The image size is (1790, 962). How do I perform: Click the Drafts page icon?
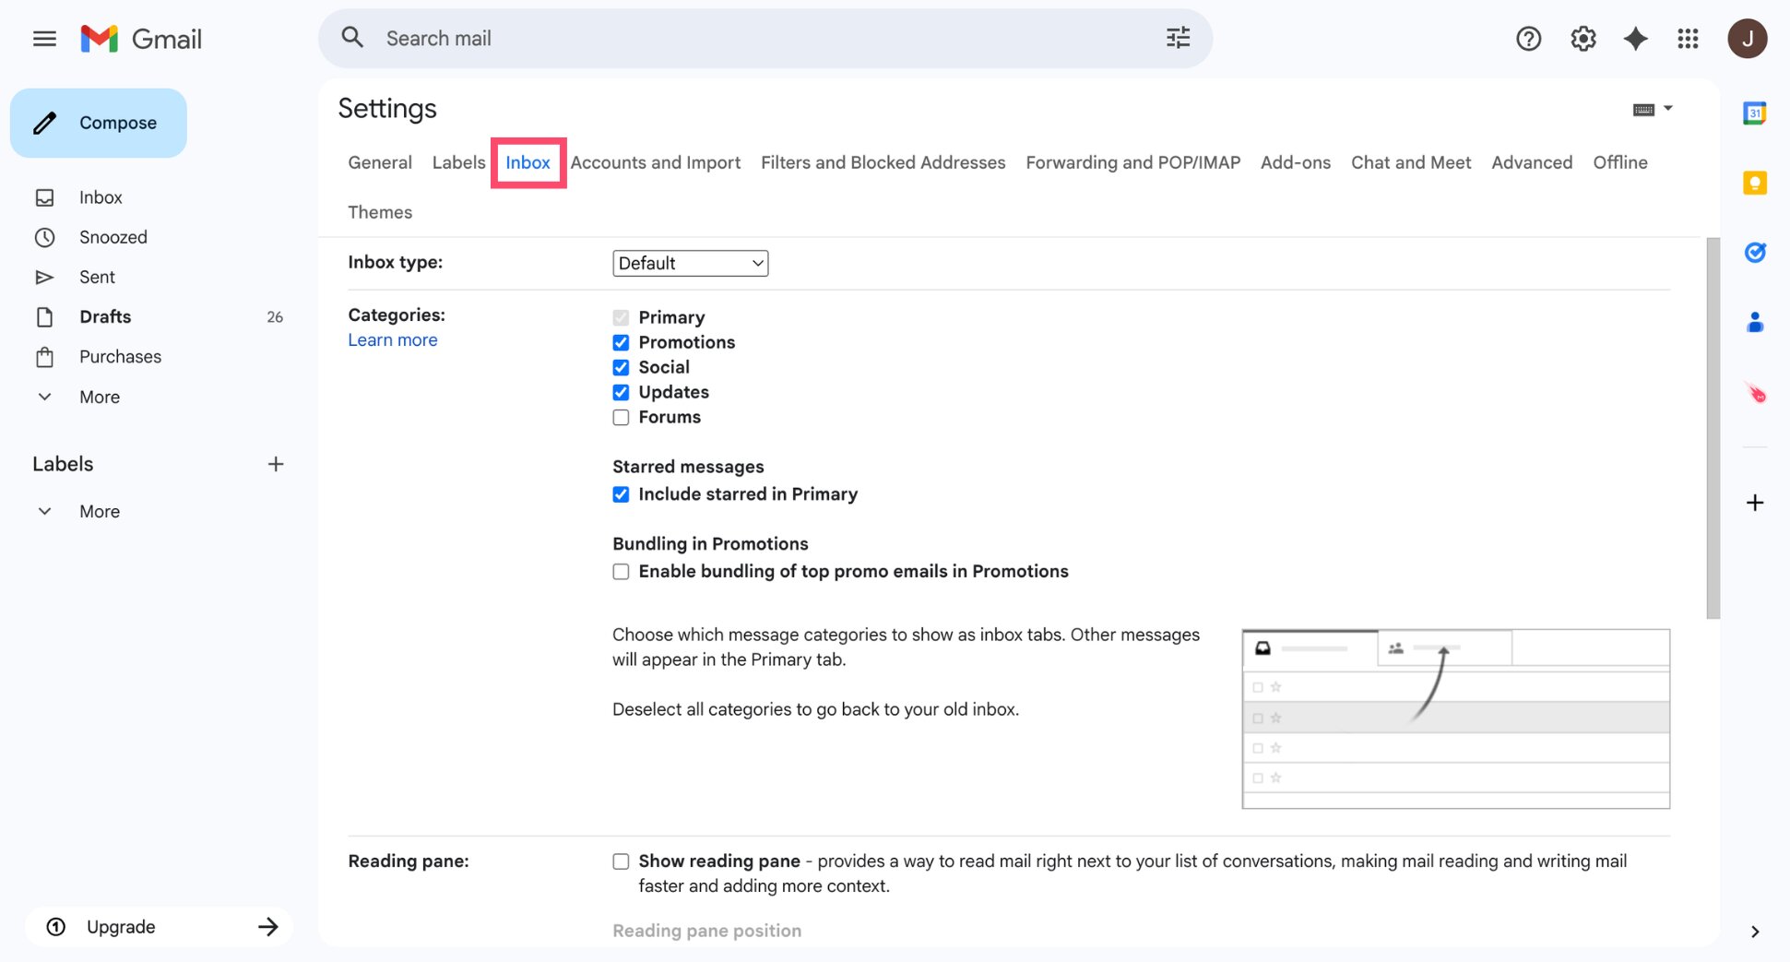click(x=44, y=317)
